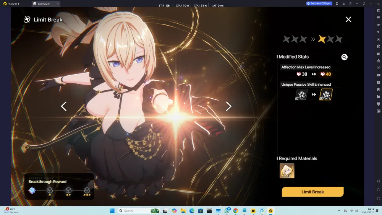This screenshot has width=382, height=215.
Task: Open the Windows Start menu
Action: click(112, 211)
